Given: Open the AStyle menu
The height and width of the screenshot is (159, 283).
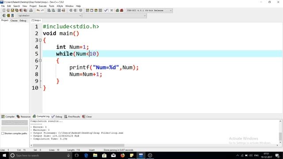Looking at the screenshot, I should [x=60, y=6].
